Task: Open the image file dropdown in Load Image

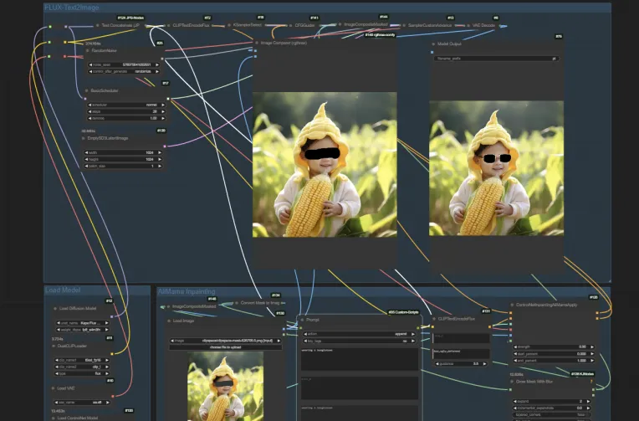Action: point(225,340)
